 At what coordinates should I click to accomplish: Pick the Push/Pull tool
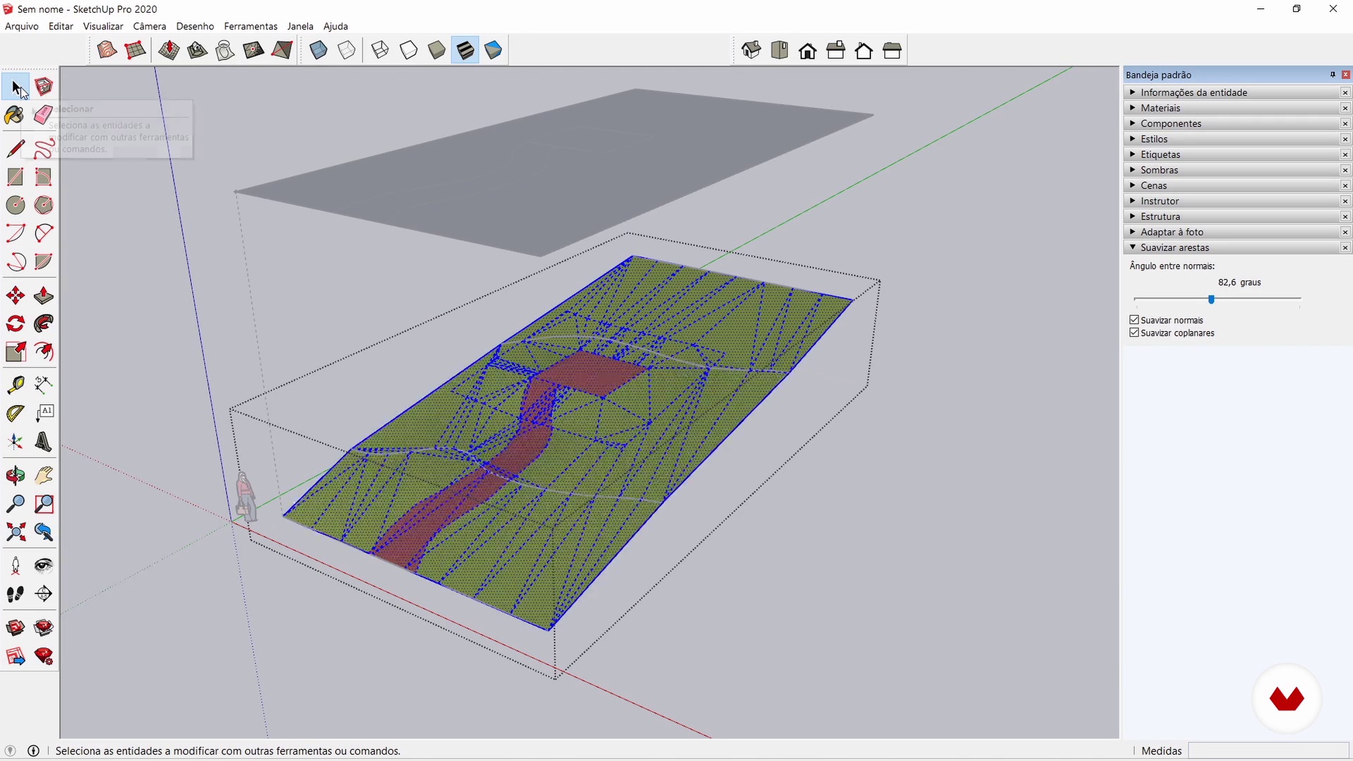tap(44, 295)
